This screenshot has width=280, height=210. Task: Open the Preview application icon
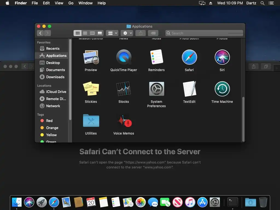point(91,57)
